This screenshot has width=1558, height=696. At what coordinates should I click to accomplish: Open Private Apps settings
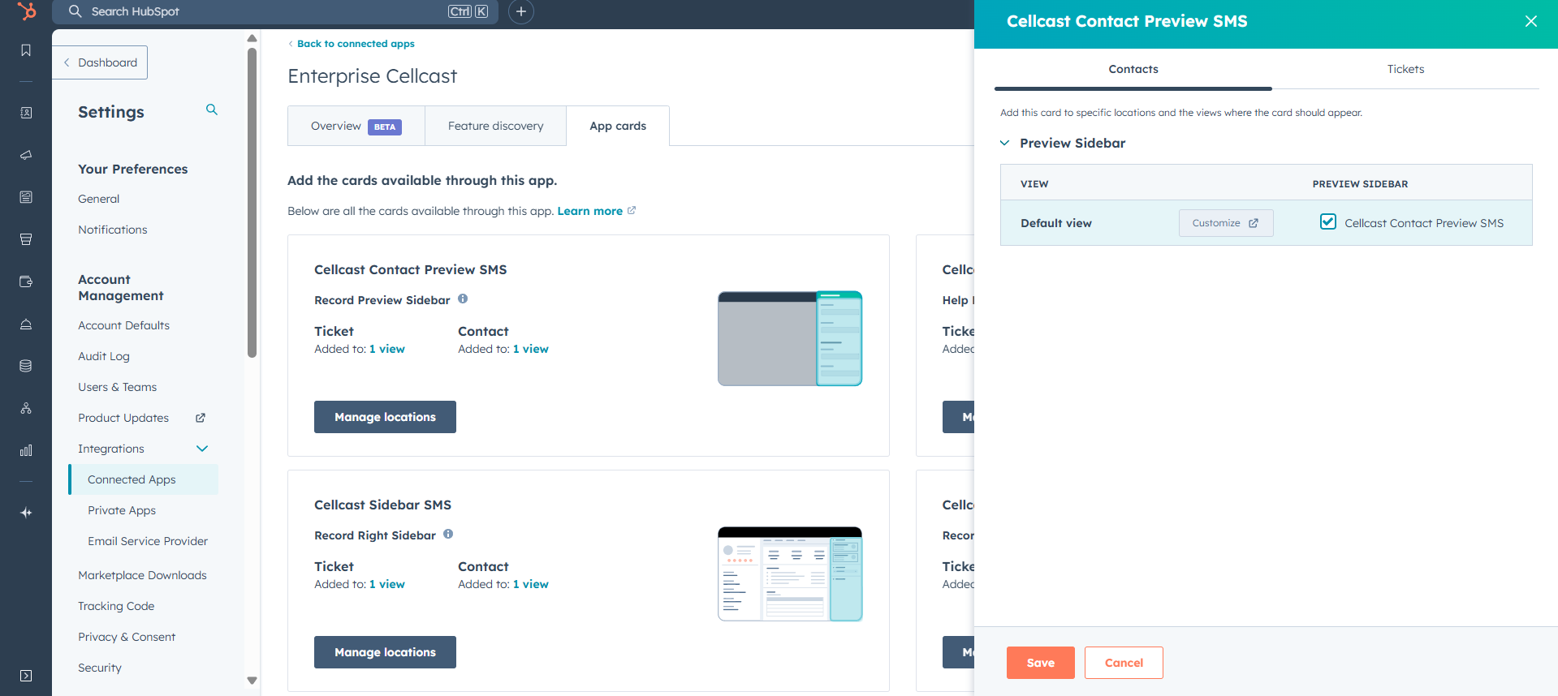coord(122,510)
